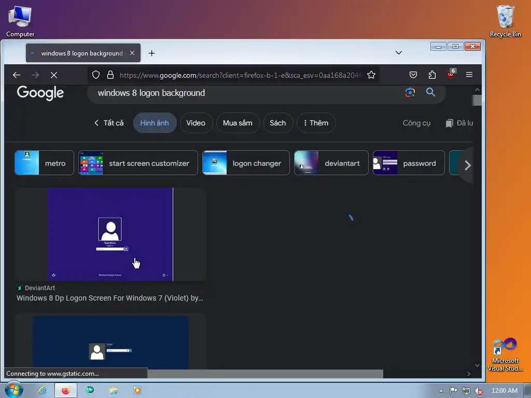
Task: Open the dark blue logon screen thumbnail
Action: (110, 342)
